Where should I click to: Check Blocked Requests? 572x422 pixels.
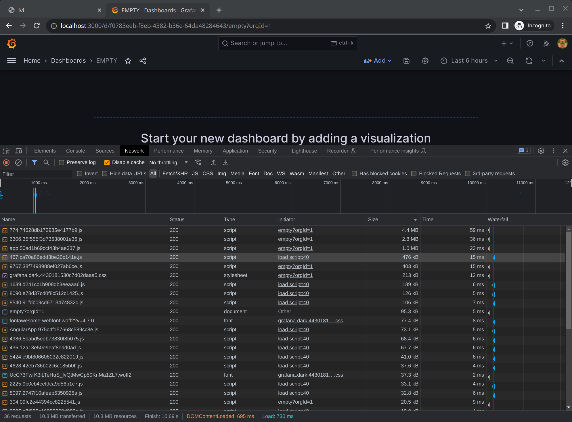tap(414, 174)
